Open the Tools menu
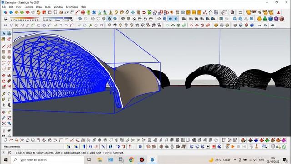This screenshot has width=291, height=164. (x=48, y=7)
